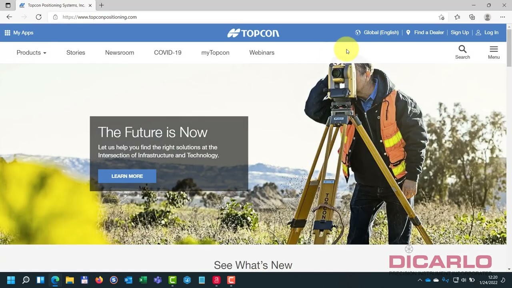Open the Webinars nav item
Screen dimensions: 512x288
[x=262, y=52]
